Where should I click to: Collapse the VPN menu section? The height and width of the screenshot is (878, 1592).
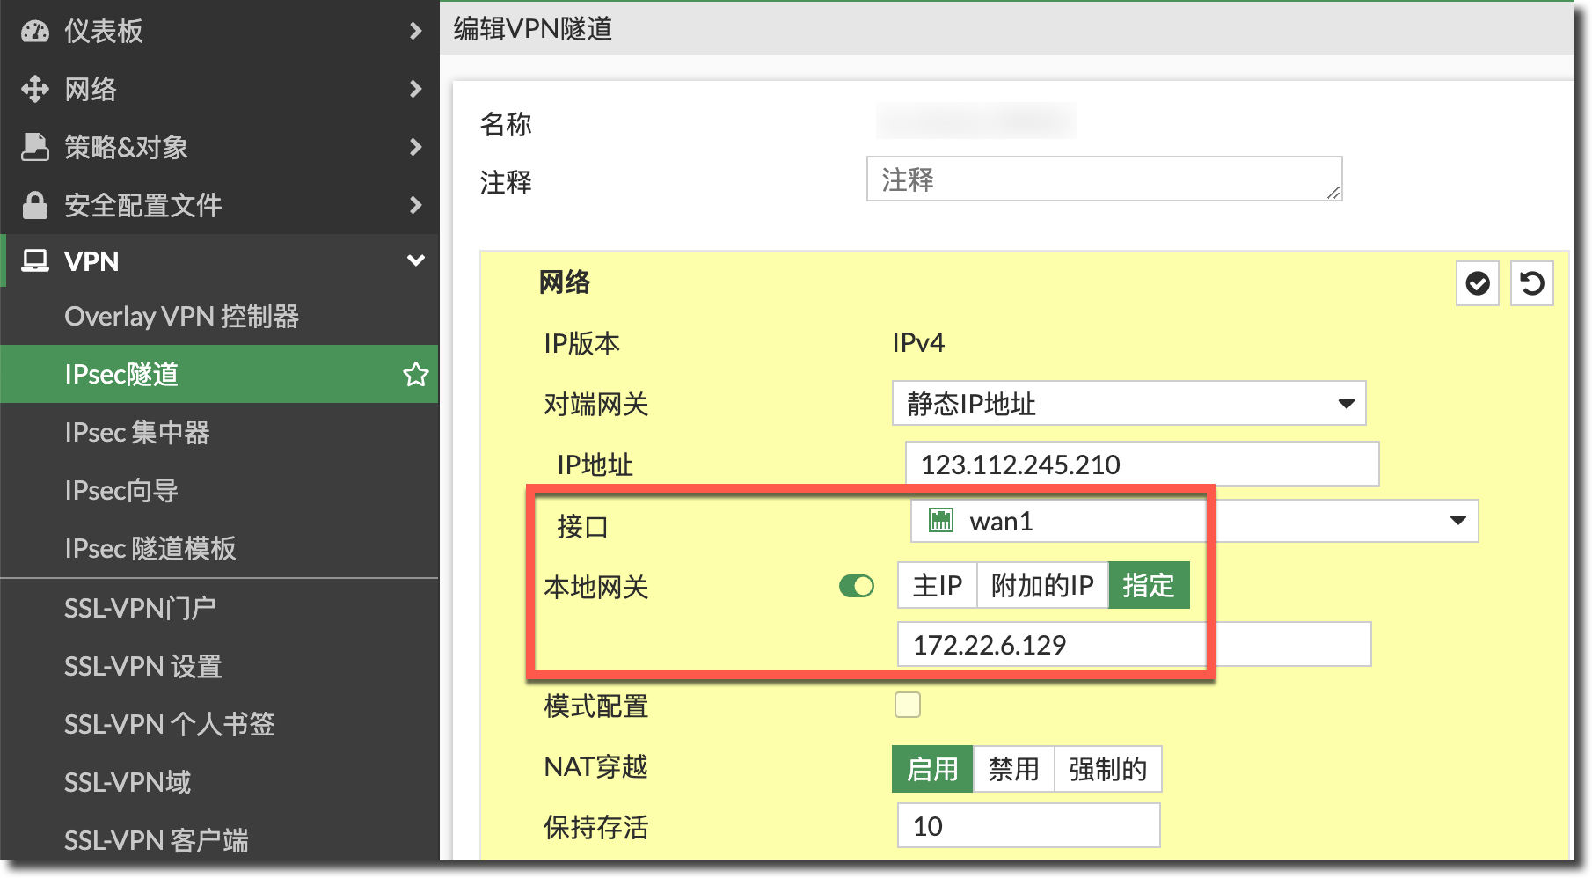415,261
